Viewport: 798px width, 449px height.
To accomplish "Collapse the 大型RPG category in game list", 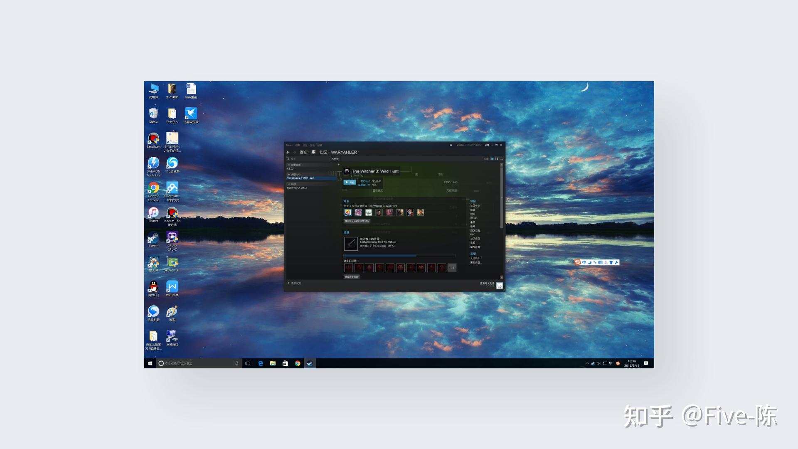I will click(289, 175).
